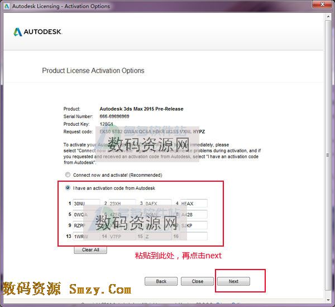Screen dimensions: 335x307
Task: Close the Autodesk Licensing window
Action: [323, 4]
